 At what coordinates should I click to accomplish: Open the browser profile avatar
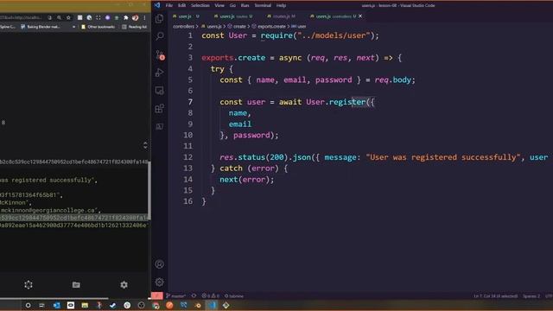(135, 17)
